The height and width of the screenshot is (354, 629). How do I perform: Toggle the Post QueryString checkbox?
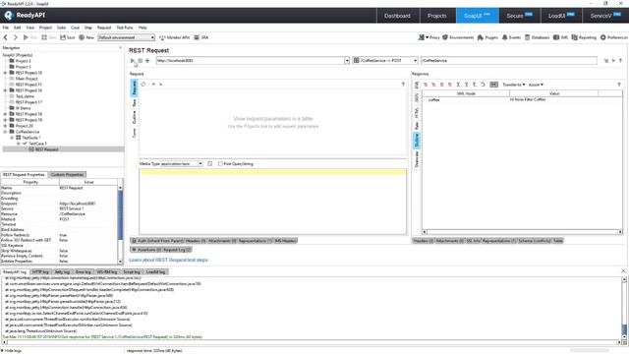coord(220,164)
